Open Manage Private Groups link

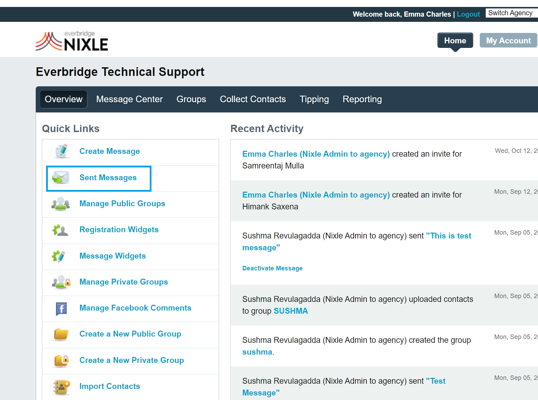[124, 282]
